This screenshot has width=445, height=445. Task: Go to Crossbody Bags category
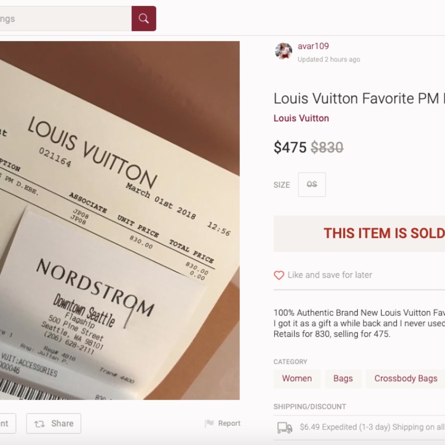pyautogui.click(x=405, y=379)
